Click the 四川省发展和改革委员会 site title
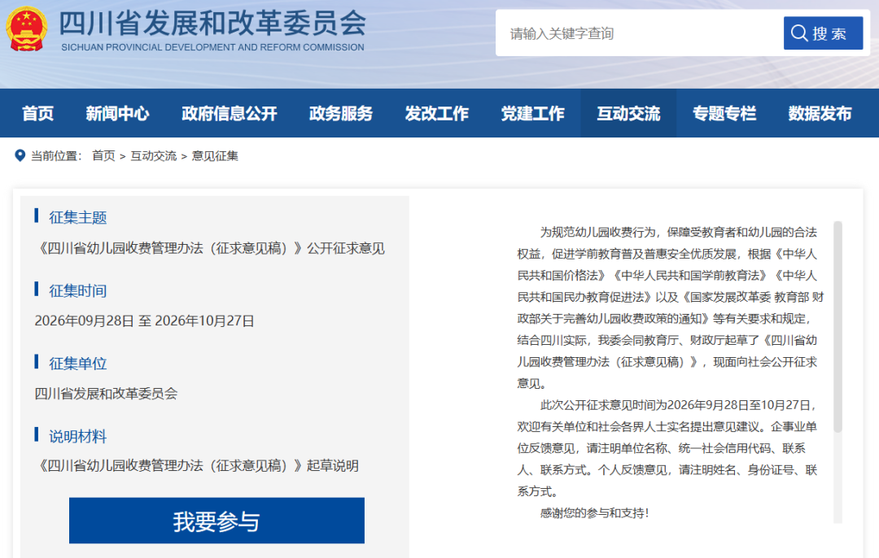The height and width of the screenshot is (558, 879). 212,23
